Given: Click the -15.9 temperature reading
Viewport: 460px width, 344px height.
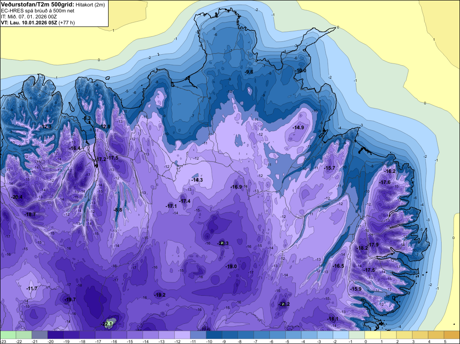Looking at the screenshot, I should coord(356,289).
